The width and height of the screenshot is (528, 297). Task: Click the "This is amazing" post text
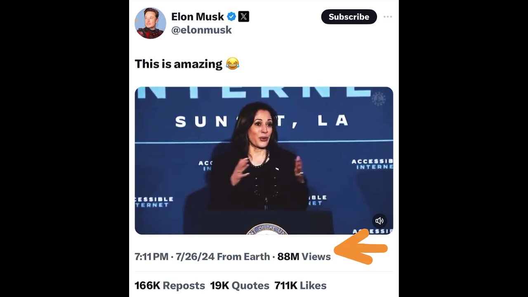(x=178, y=64)
